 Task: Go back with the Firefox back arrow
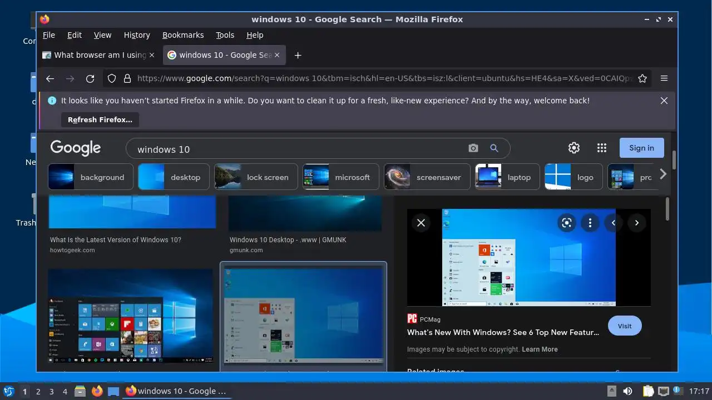pyautogui.click(x=50, y=78)
